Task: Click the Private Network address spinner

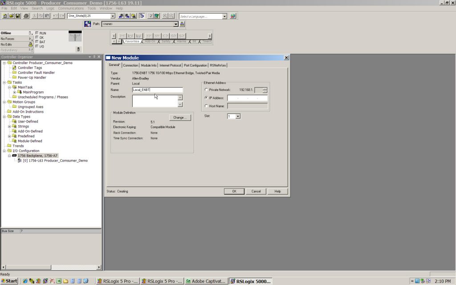Action: click(265, 90)
